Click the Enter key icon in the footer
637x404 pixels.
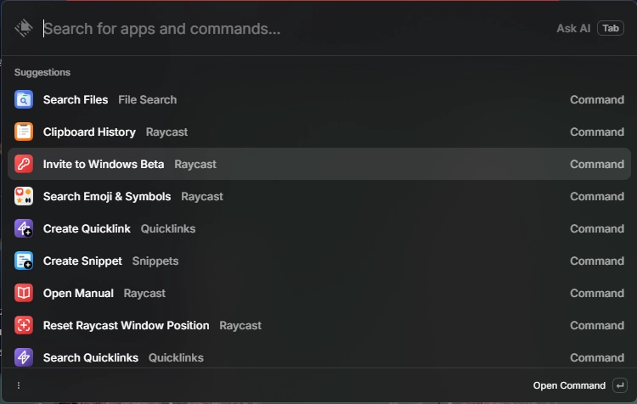(x=620, y=385)
